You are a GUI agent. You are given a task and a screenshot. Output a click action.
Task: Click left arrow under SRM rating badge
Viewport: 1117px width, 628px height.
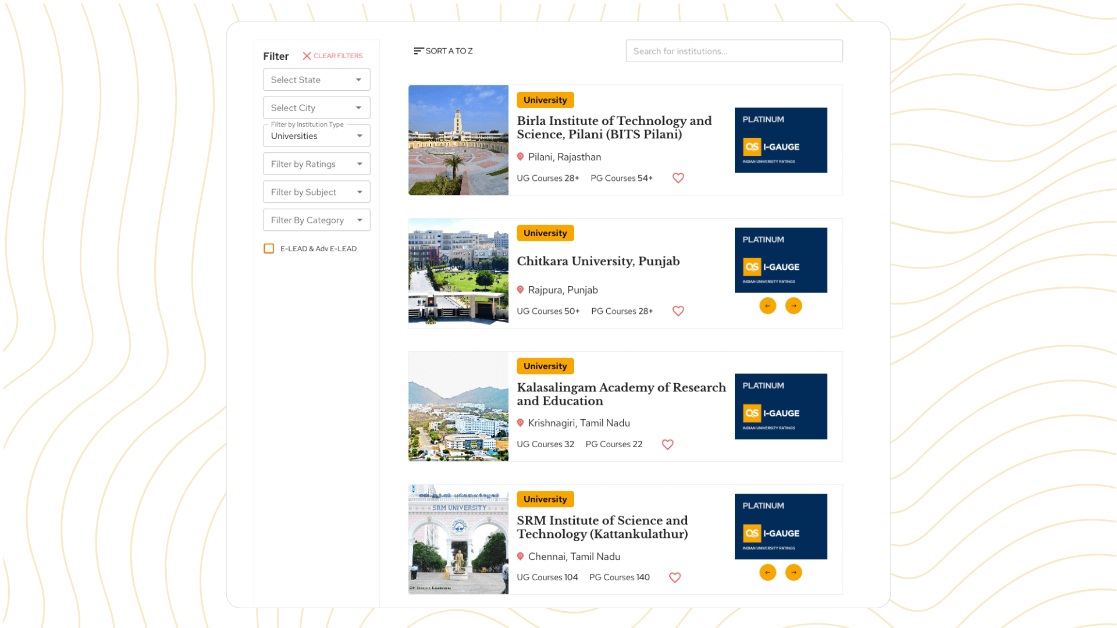[x=767, y=572]
